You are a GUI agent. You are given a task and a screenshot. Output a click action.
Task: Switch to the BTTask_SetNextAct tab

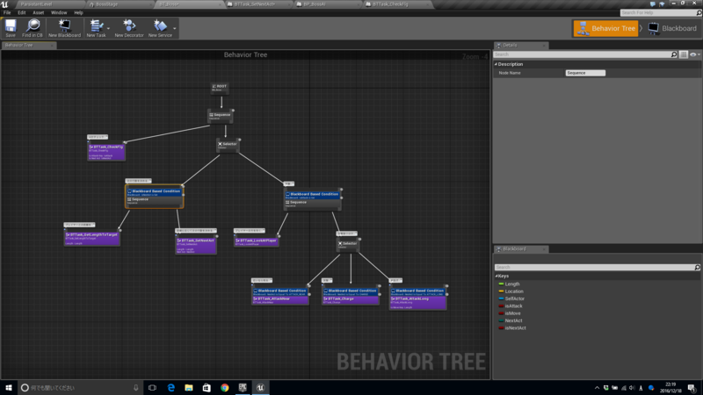click(x=256, y=4)
